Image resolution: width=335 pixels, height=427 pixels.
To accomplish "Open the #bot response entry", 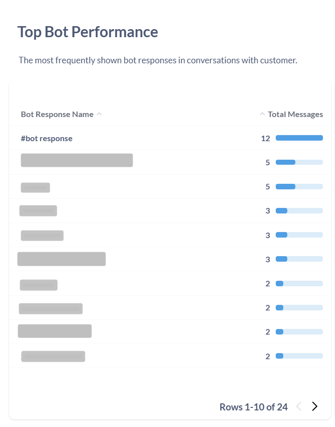I will click(47, 138).
